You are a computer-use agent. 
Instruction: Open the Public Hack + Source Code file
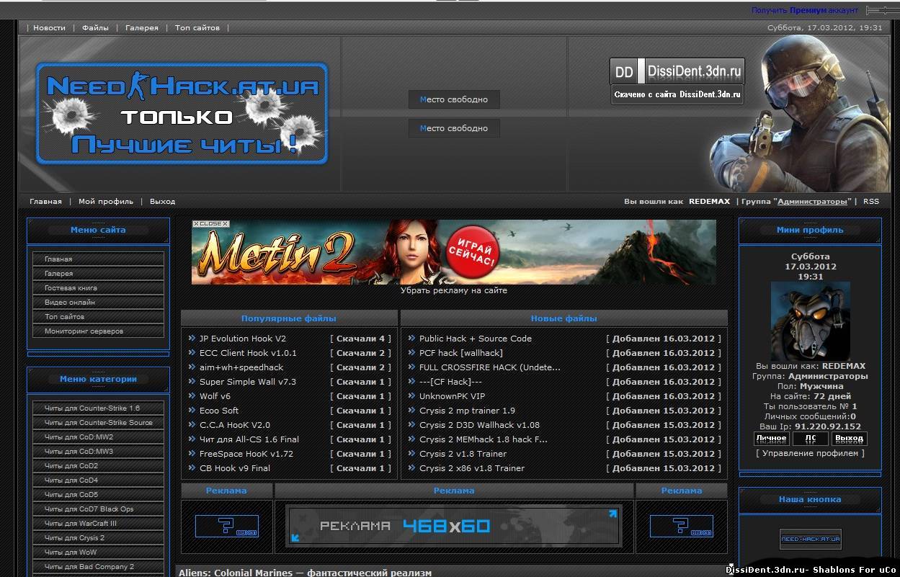(476, 339)
